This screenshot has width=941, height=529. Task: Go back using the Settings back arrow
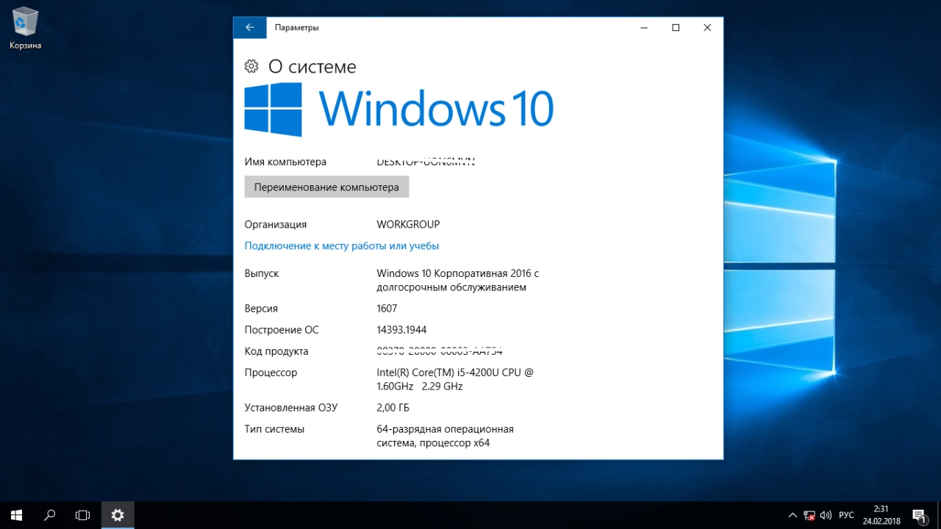[250, 28]
